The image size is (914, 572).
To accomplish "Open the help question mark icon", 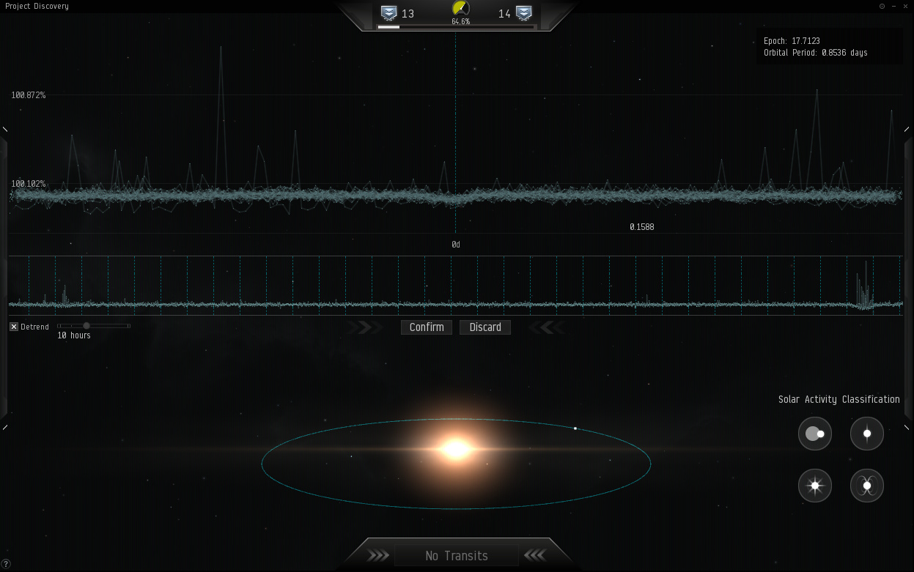I will 6,564.
